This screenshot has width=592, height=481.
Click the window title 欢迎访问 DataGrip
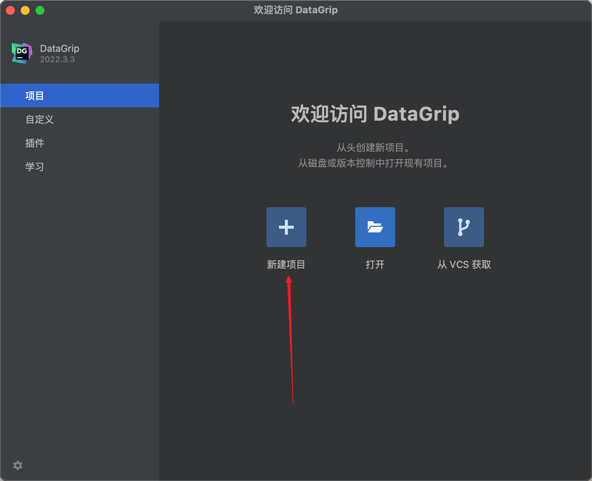tap(296, 10)
